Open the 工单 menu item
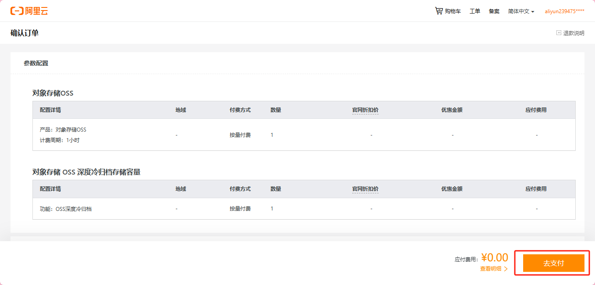595x285 pixels. tap(475, 11)
